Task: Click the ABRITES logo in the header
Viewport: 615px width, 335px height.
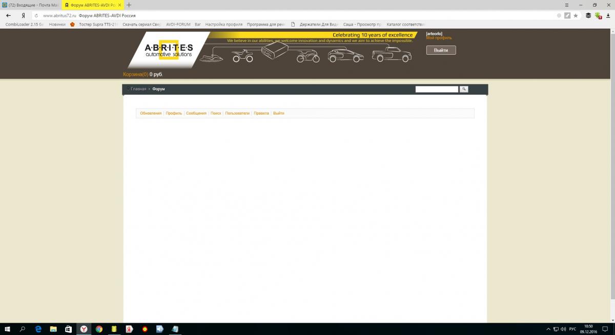Action: click(169, 50)
